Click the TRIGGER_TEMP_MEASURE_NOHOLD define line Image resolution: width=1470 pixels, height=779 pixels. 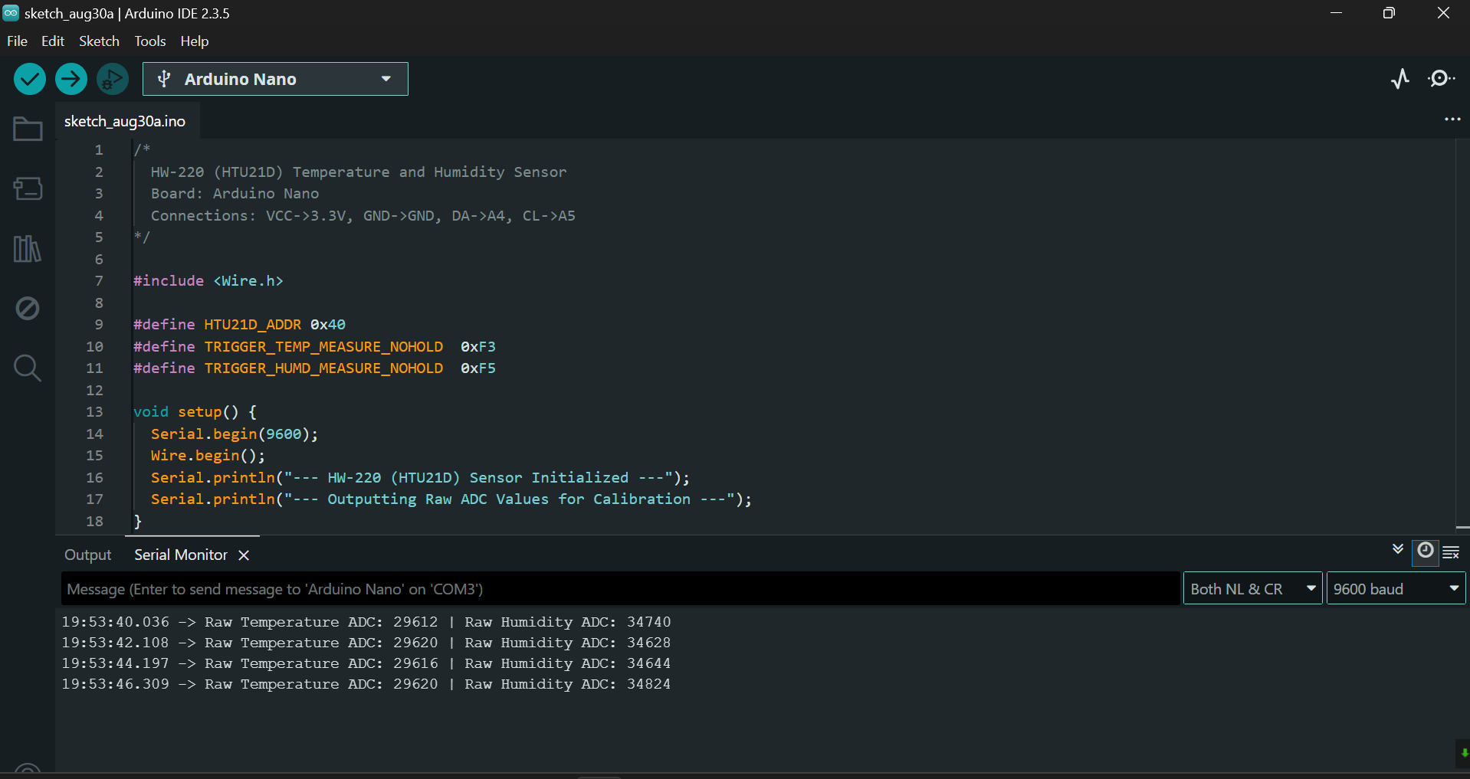click(x=314, y=347)
